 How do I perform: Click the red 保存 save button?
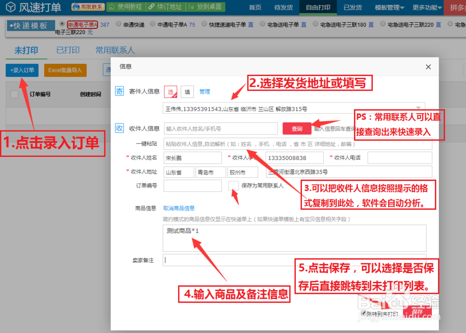pyautogui.click(x=417, y=312)
